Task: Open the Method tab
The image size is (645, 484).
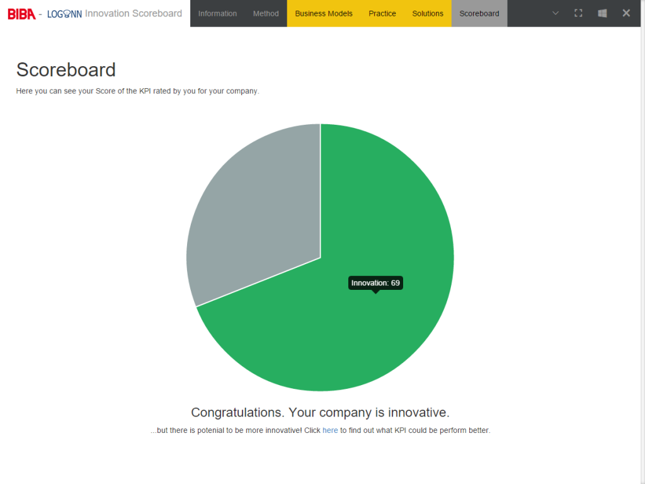Action: tap(265, 13)
